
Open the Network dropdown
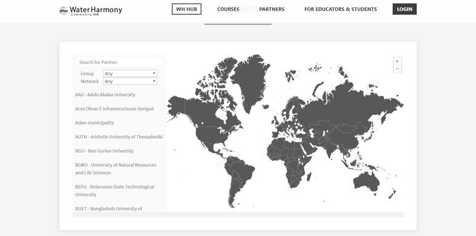click(x=130, y=81)
